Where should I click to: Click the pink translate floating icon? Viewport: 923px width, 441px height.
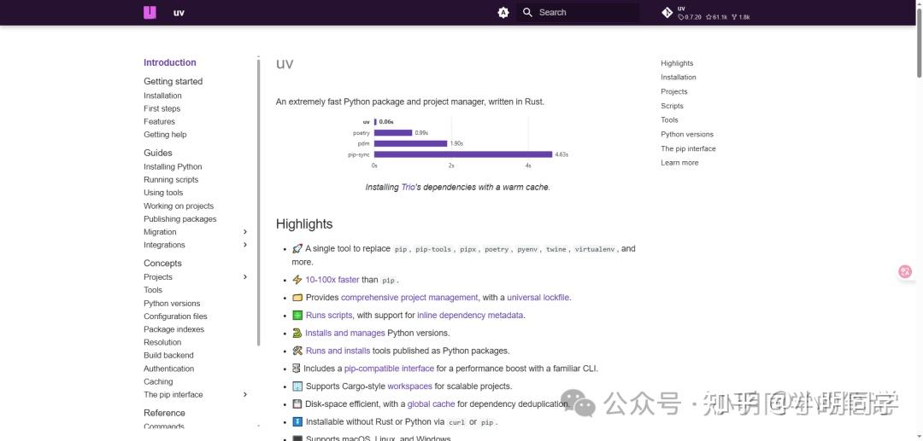tap(905, 272)
